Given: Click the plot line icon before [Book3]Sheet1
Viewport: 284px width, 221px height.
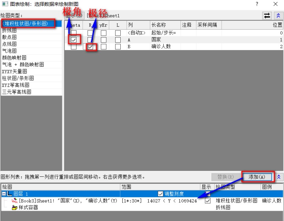Looking at the screenshot, I should (15, 201).
